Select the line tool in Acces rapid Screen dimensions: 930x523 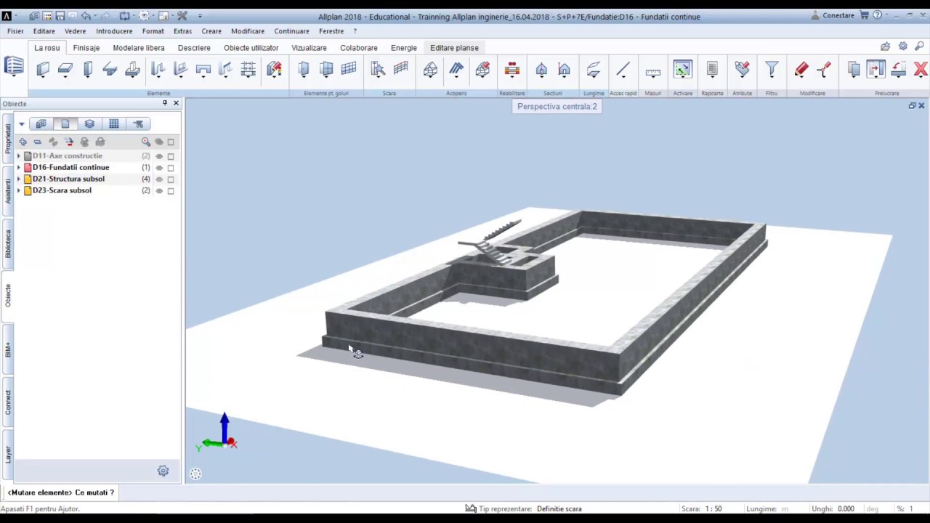[x=623, y=70]
